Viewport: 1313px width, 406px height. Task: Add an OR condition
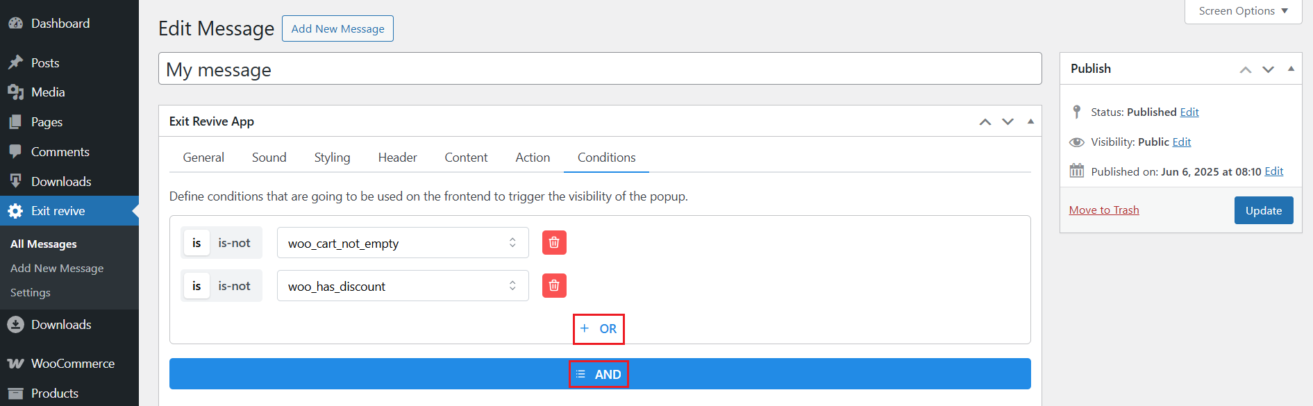tap(599, 329)
